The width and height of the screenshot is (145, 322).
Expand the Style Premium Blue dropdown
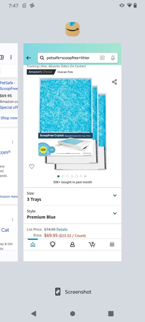73,215
